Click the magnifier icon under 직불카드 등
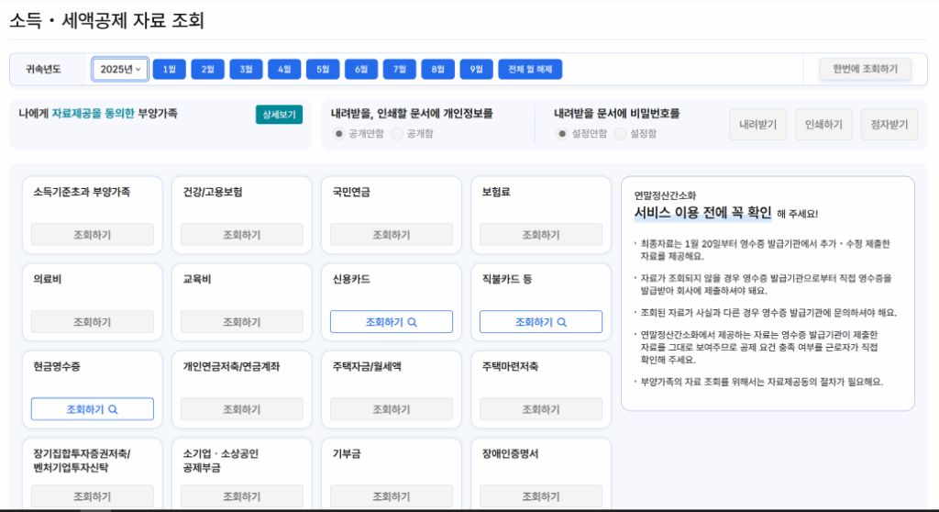 (562, 322)
